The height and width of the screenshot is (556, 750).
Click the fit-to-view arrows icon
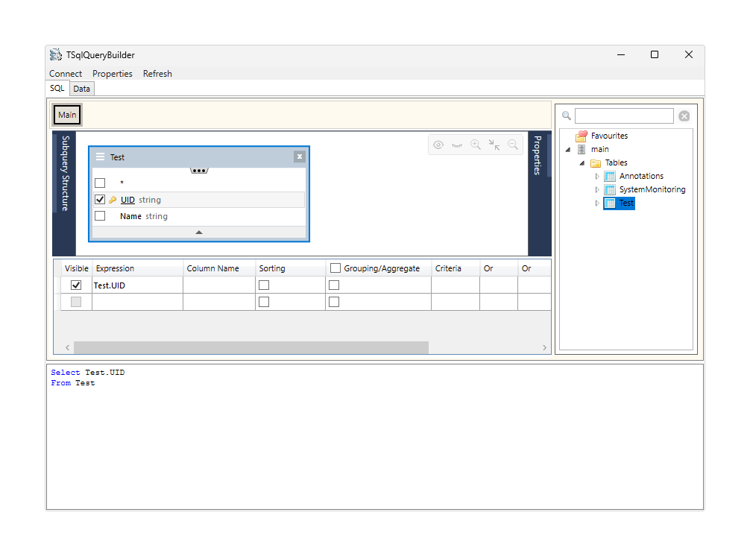point(494,145)
